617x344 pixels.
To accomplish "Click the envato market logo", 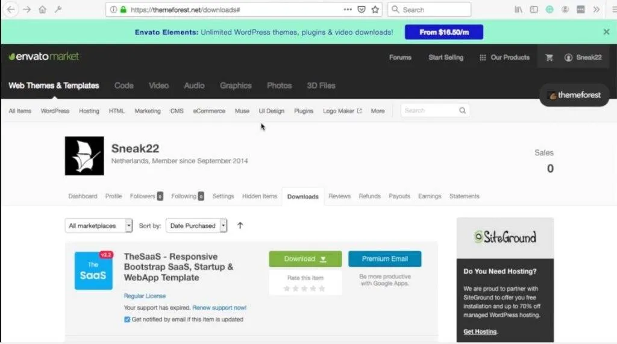I will (43, 57).
